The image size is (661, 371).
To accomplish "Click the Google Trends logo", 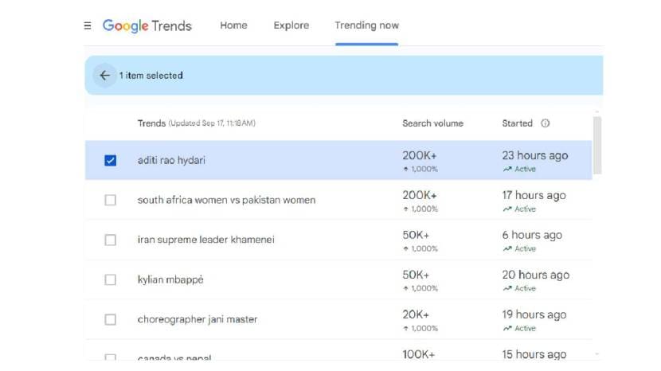I will click(x=147, y=25).
